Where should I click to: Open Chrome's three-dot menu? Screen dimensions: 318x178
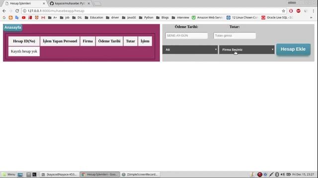[314, 11]
